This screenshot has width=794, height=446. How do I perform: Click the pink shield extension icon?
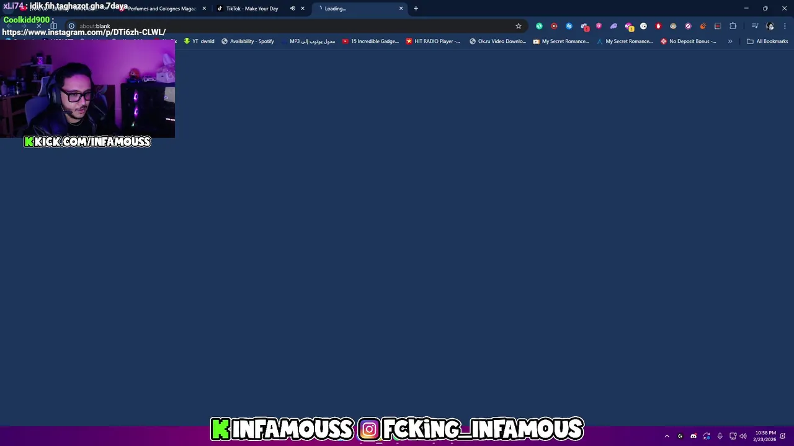pos(599,26)
